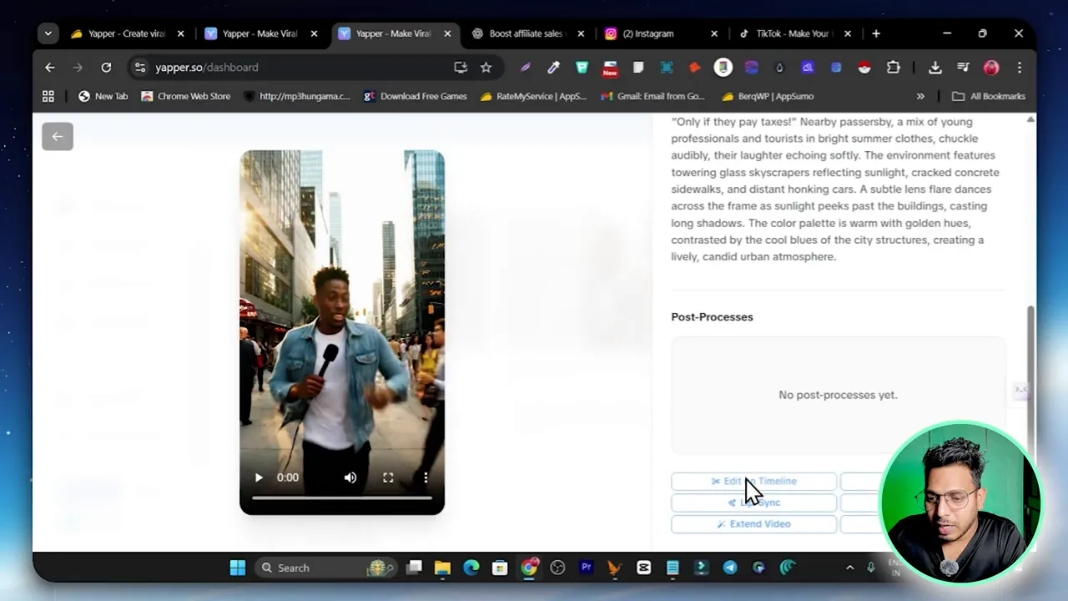The height and width of the screenshot is (601, 1068).
Task: Expand the tab search dropdown arrow
Action: coord(48,33)
